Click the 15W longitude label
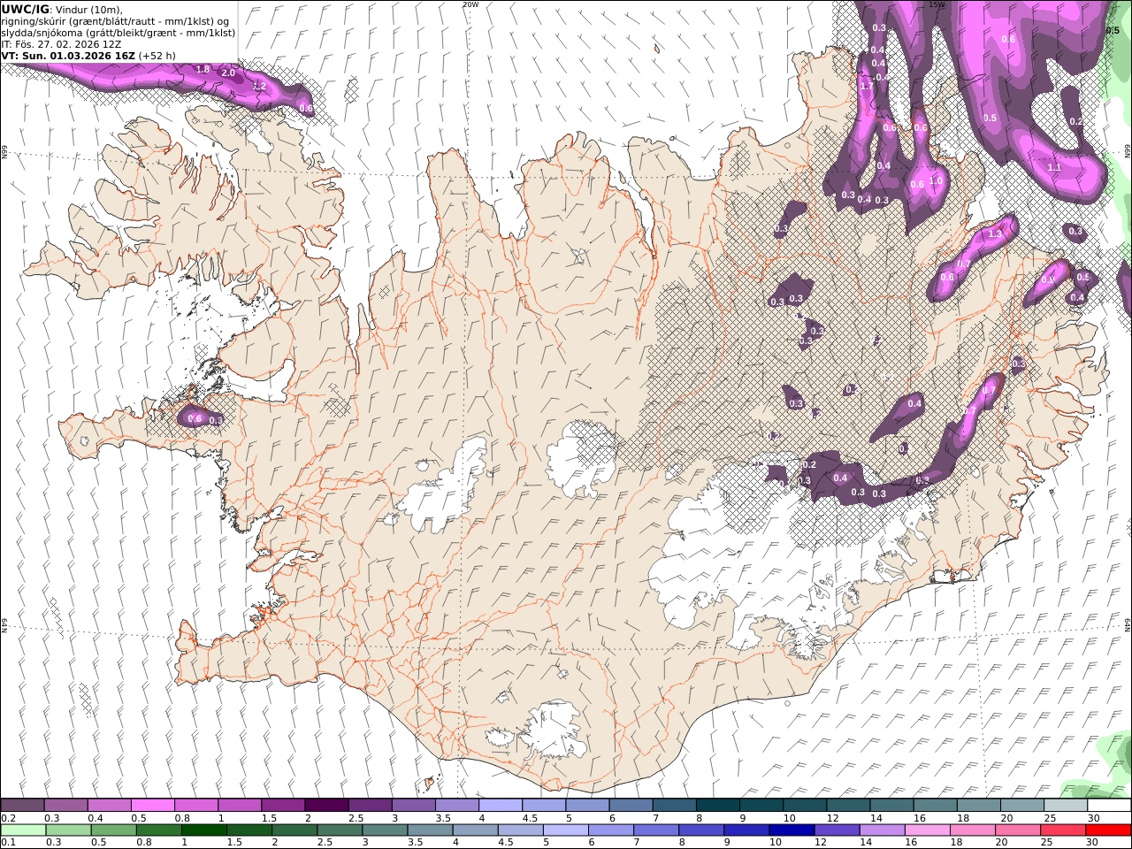1132x849 pixels. (x=937, y=4)
